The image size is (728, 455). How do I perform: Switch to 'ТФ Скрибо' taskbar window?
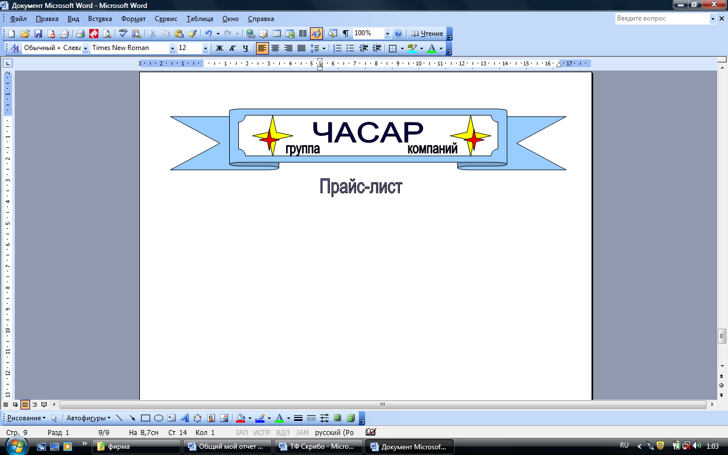coord(317,446)
